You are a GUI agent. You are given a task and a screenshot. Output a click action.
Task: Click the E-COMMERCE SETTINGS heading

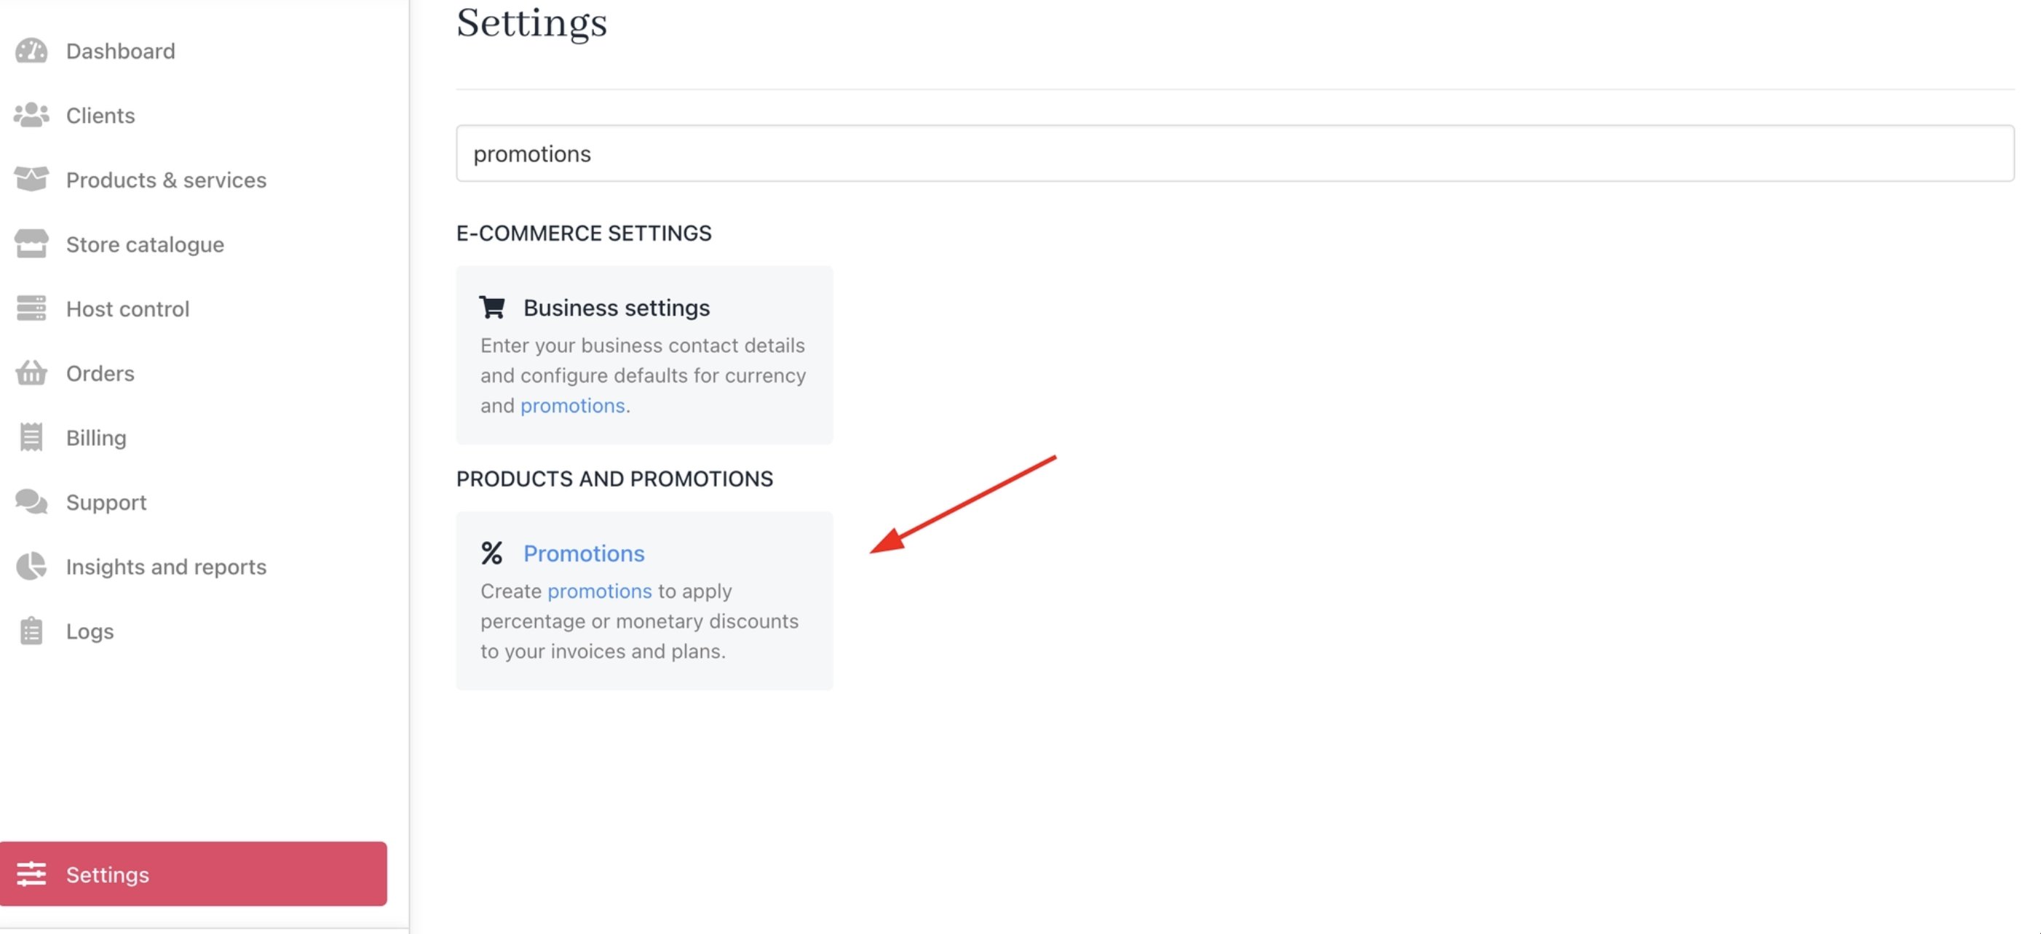pyautogui.click(x=583, y=233)
